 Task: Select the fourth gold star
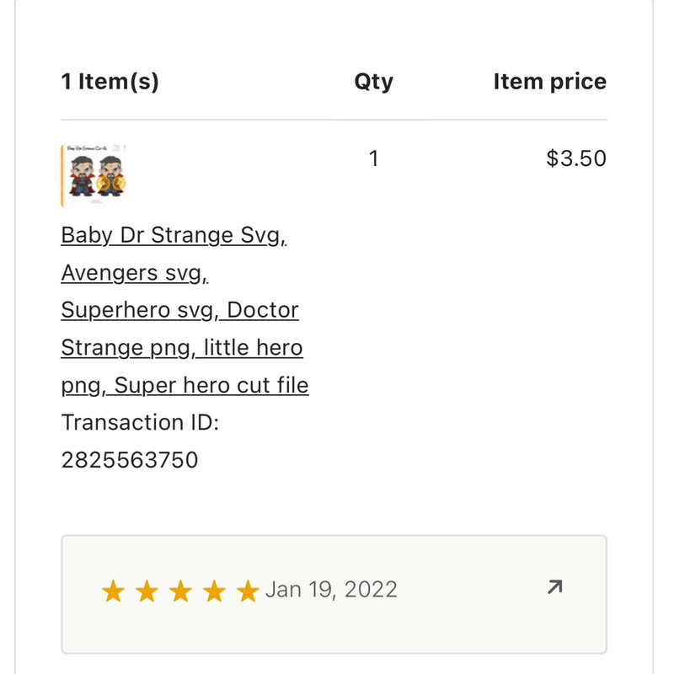(213, 591)
